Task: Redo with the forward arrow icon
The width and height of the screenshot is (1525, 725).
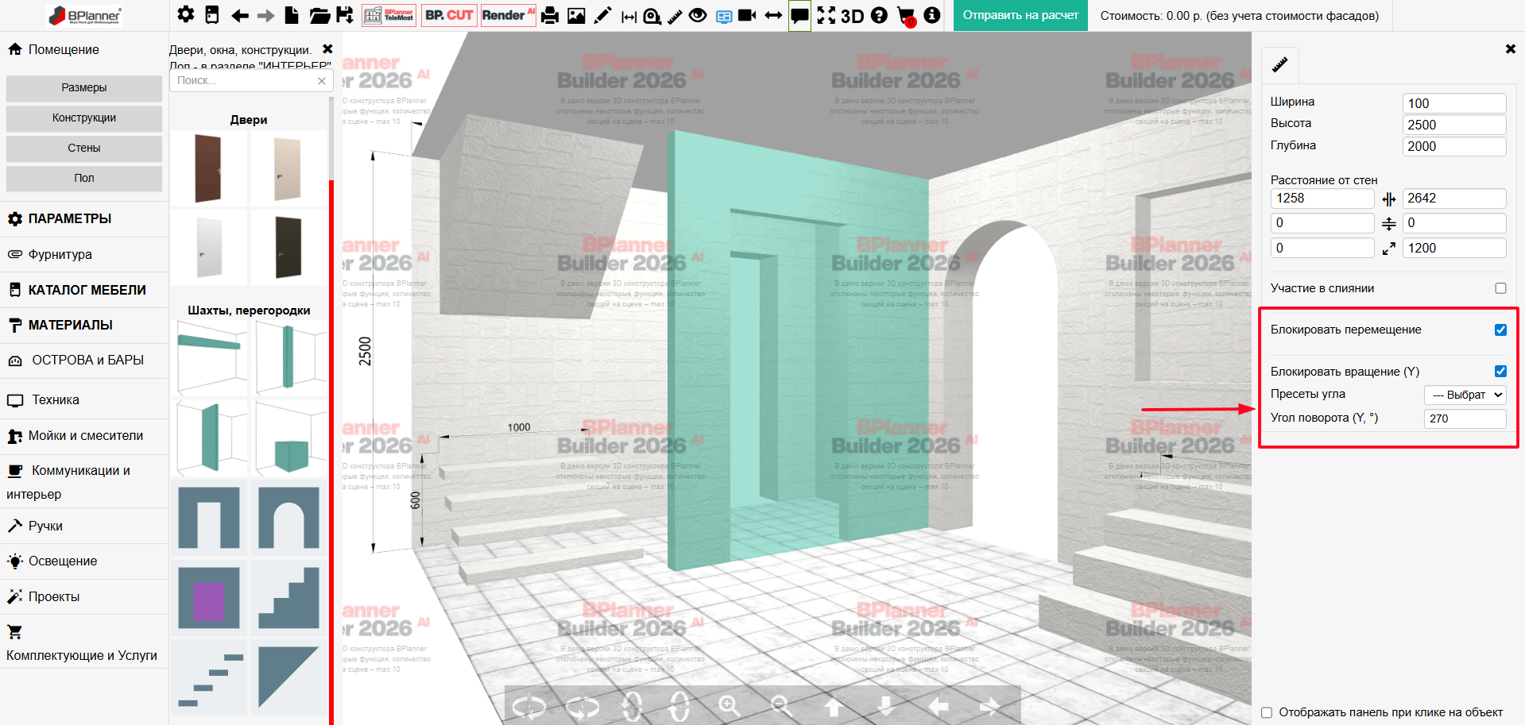Action: click(x=266, y=15)
